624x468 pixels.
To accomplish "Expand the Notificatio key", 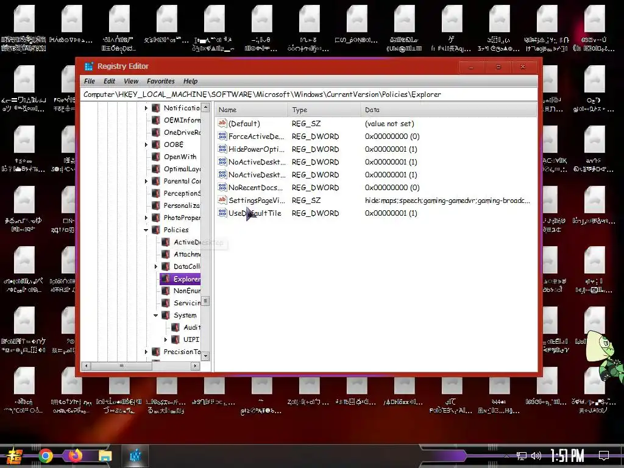I will point(146,108).
